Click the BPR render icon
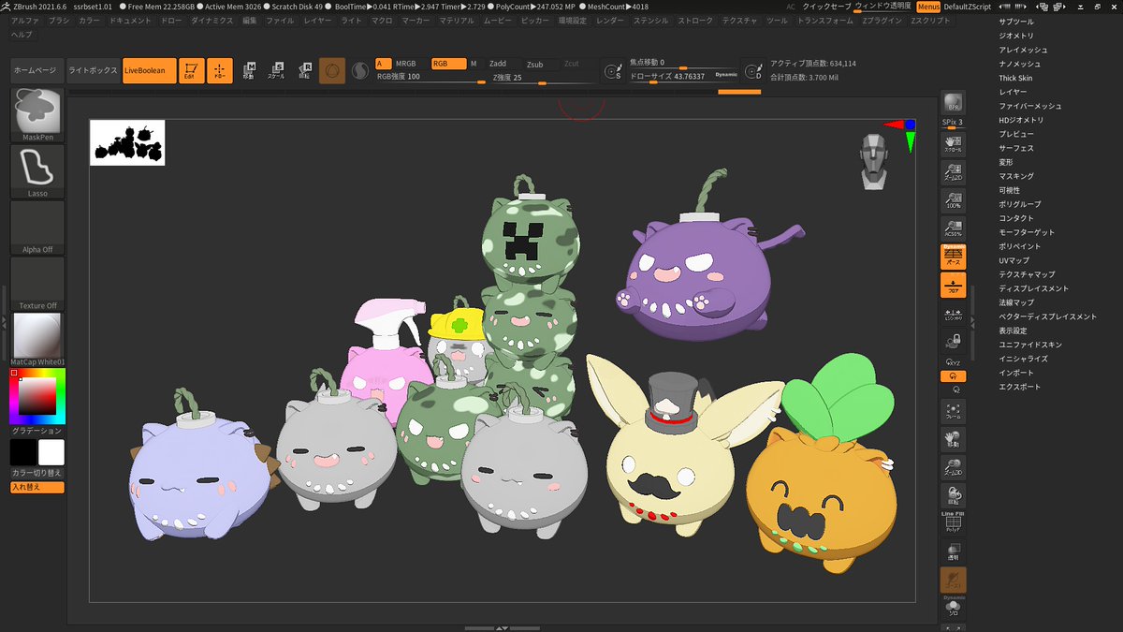 coord(953,104)
